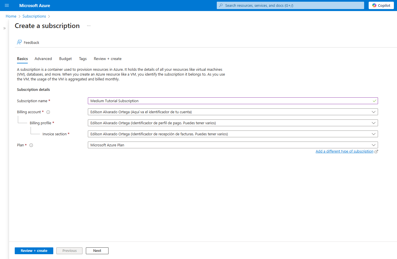Go to Subscriptions breadcrumb
The image size is (397, 259).
pos(34,16)
